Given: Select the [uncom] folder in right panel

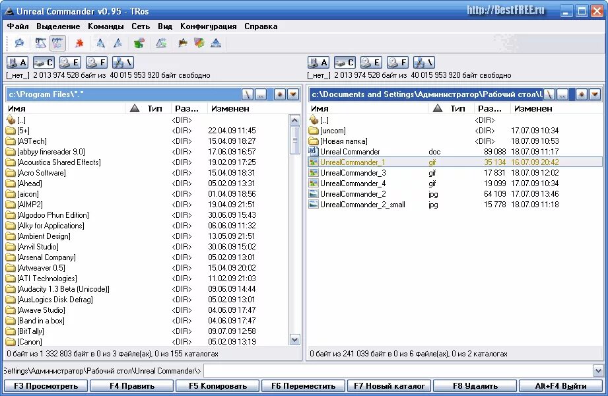Looking at the screenshot, I should pyautogui.click(x=456, y=131).
